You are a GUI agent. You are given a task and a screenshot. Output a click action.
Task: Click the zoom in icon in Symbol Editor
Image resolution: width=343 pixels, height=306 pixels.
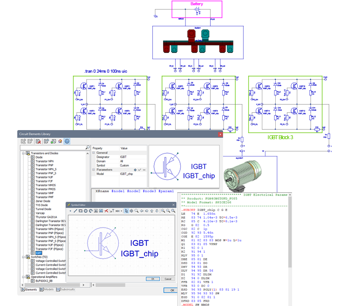click(163, 211)
